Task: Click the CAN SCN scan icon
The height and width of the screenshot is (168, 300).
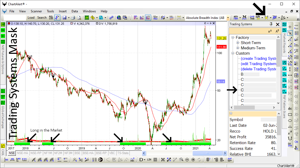Action: pyautogui.click(x=284, y=63)
